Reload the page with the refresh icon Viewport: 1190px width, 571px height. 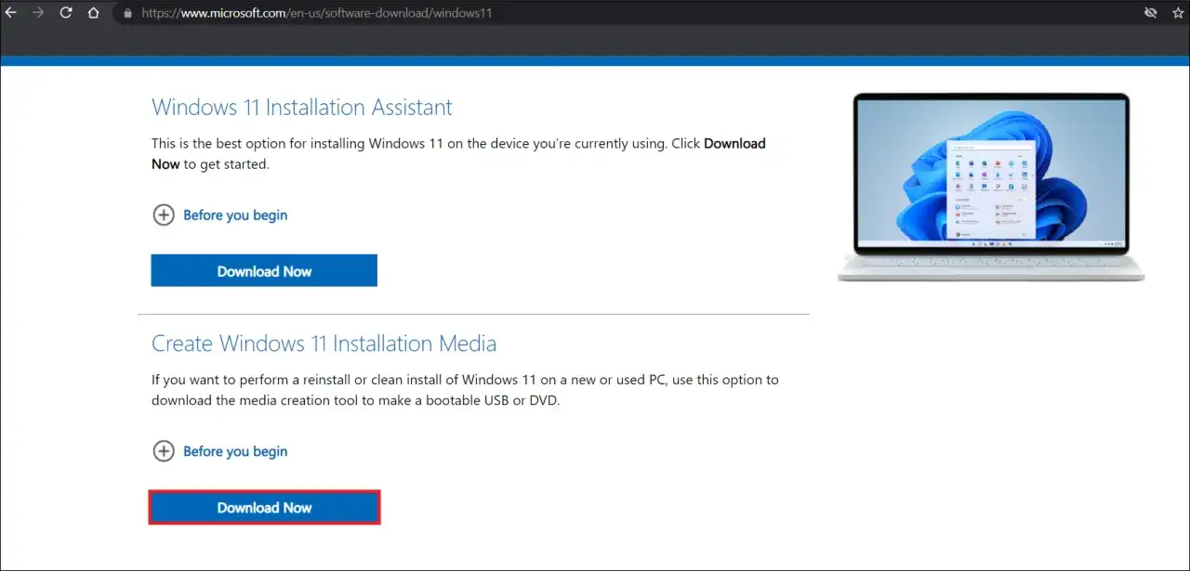66,13
